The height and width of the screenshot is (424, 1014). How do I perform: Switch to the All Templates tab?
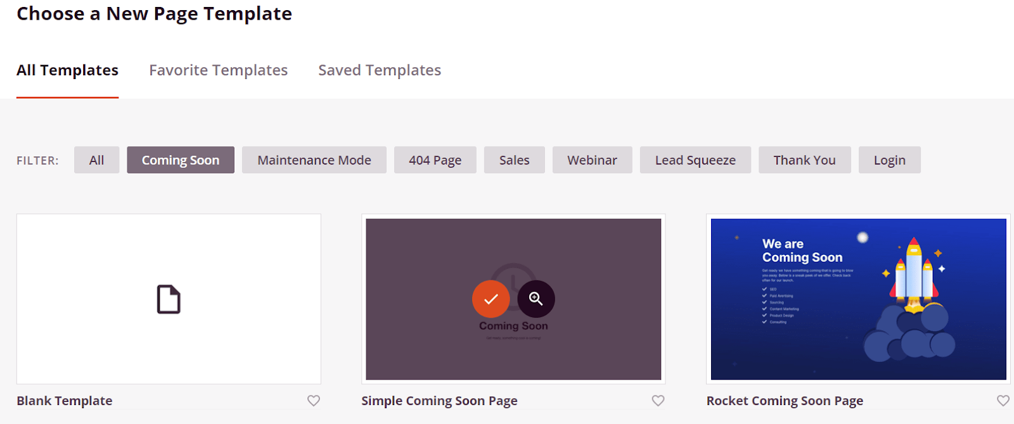coord(67,70)
